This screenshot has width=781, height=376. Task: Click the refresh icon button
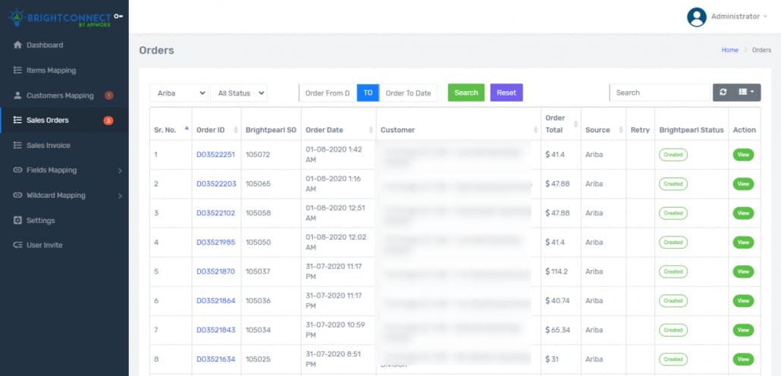723,92
